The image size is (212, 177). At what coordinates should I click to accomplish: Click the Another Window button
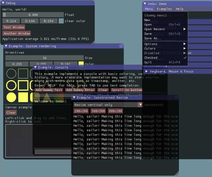(x=17, y=33)
